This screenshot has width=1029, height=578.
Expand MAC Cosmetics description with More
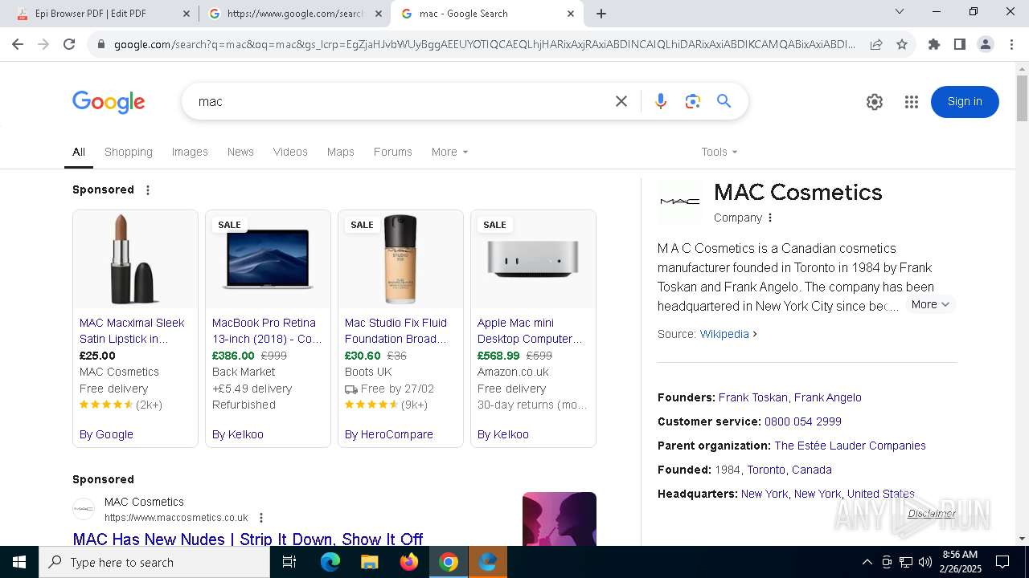tap(930, 304)
